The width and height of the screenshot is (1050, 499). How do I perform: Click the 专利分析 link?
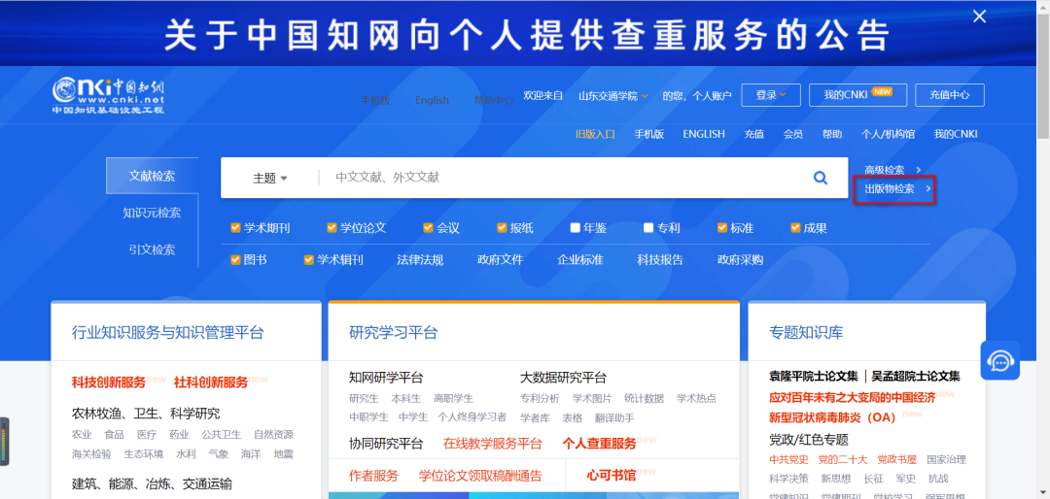point(540,399)
